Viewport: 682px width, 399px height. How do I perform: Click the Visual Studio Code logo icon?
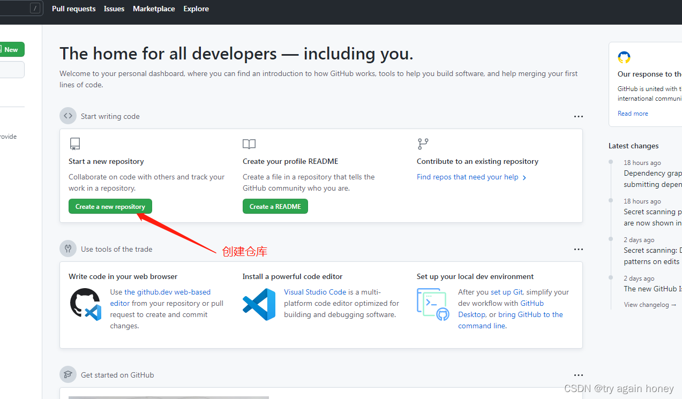(259, 304)
